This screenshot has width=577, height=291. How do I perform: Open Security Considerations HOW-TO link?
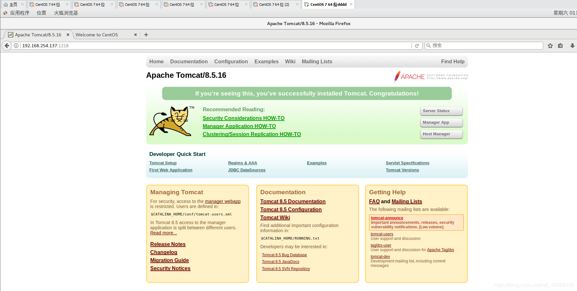coord(244,118)
